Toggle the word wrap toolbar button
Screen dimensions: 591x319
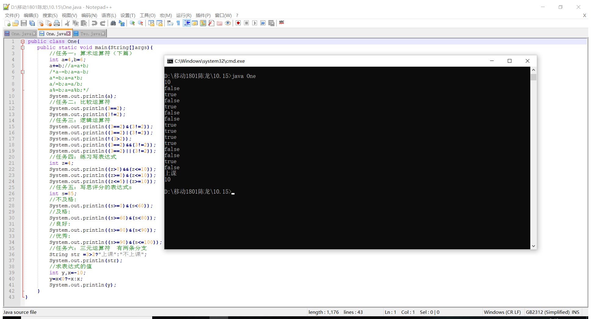170,23
